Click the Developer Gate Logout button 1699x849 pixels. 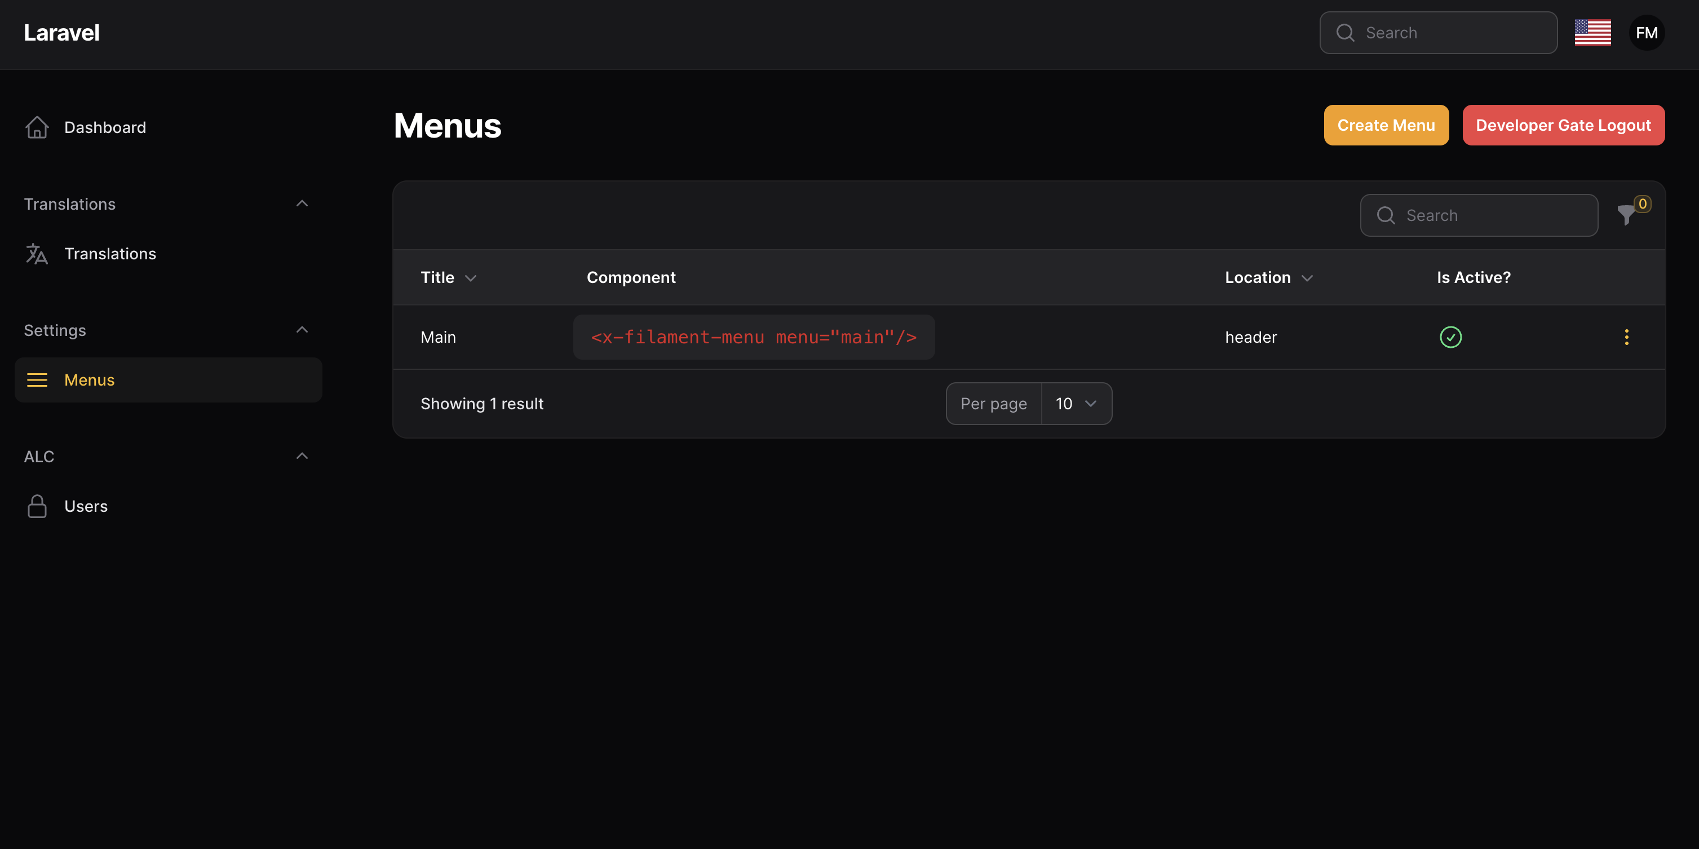(1563, 125)
